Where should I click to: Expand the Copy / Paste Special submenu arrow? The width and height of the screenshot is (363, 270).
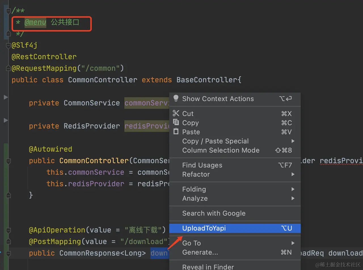pos(293,141)
